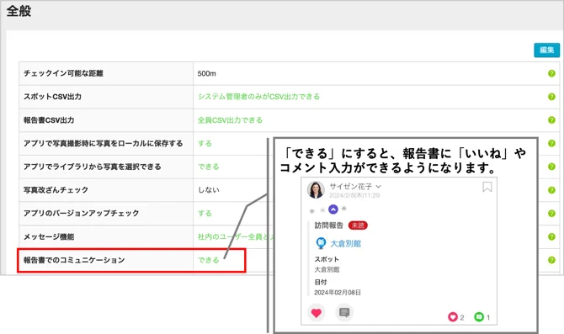Open help icon for 写真改ざんチェック row
Image resolution: width=564 pixels, height=334 pixels.
pos(551,190)
